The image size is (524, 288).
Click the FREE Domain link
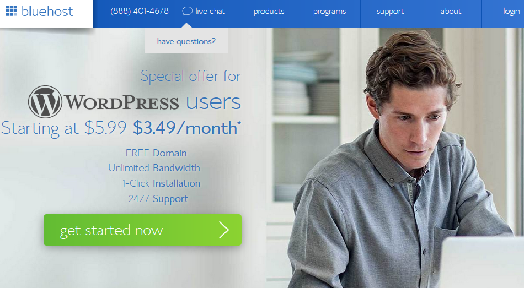[156, 153]
